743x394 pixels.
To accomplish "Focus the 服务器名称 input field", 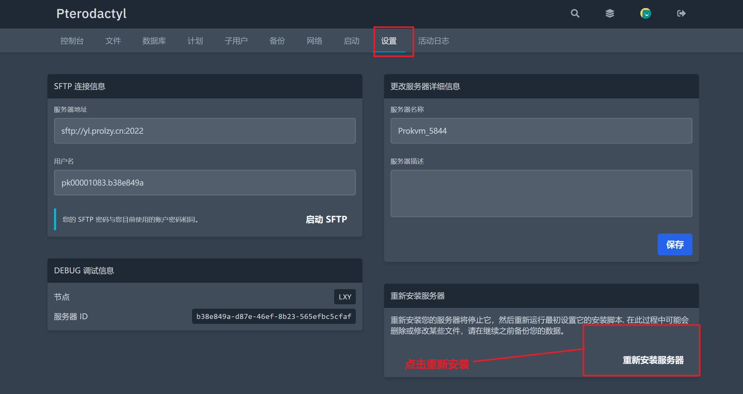I will (541, 131).
